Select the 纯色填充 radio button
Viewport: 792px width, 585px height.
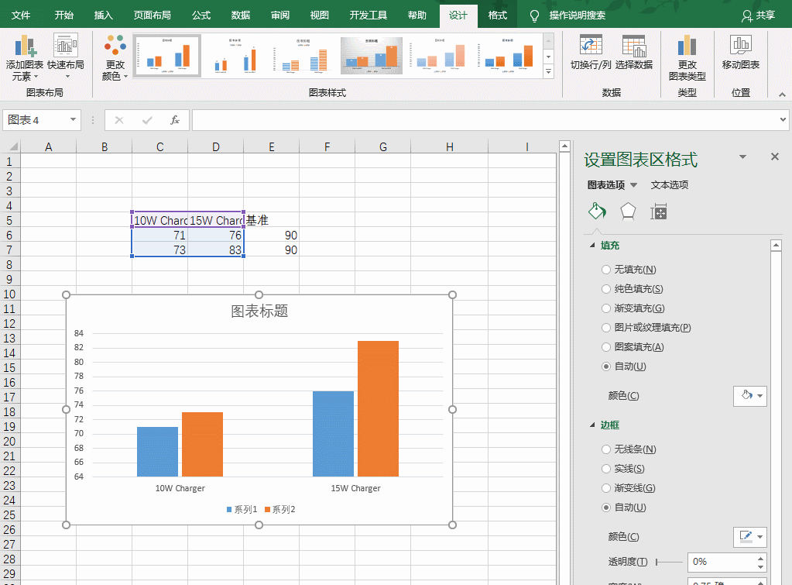point(605,288)
